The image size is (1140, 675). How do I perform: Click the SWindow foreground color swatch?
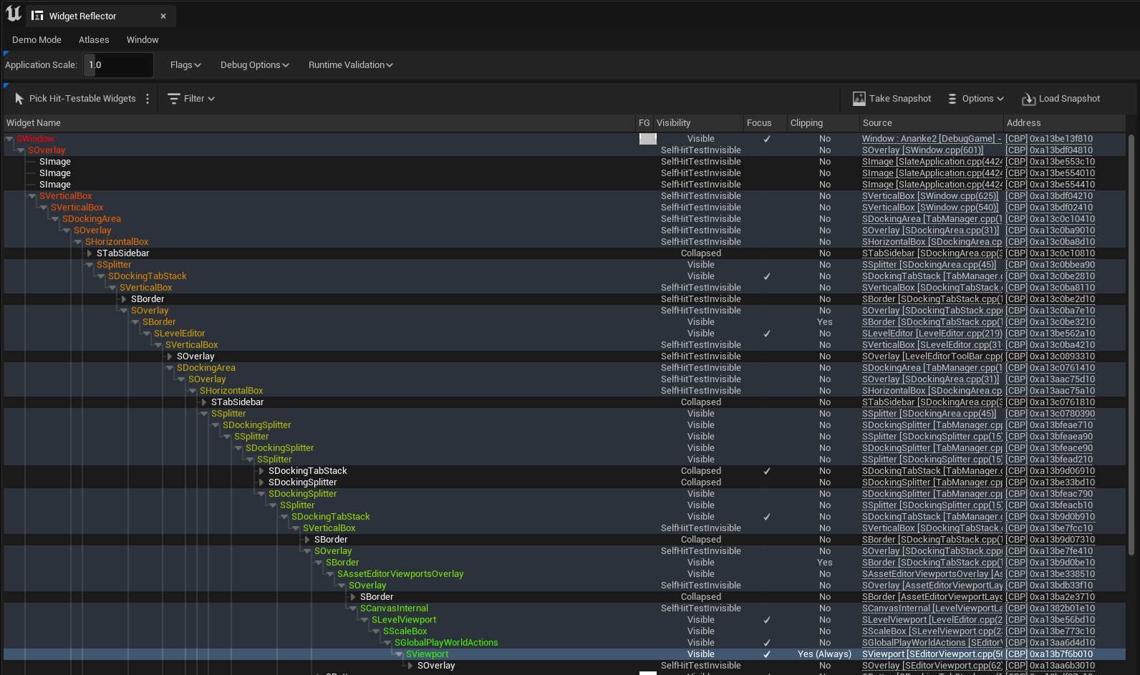[x=647, y=139]
